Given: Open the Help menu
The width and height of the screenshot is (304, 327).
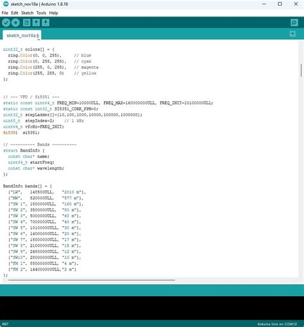Looking at the screenshot, I should (x=53, y=13).
